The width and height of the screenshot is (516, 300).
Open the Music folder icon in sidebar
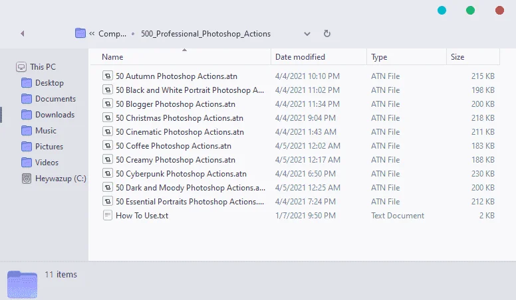[x=27, y=131]
